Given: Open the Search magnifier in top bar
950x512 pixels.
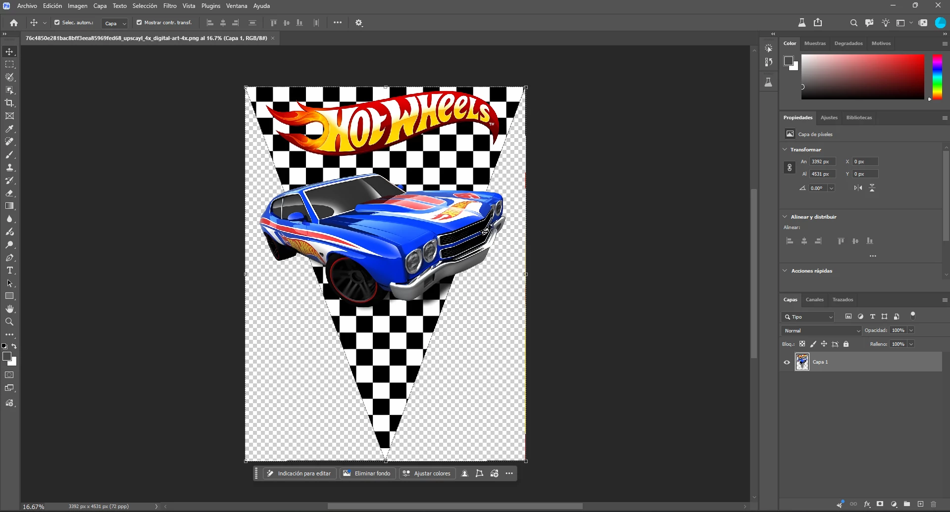Looking at the screenshot, I should (853, 23).
